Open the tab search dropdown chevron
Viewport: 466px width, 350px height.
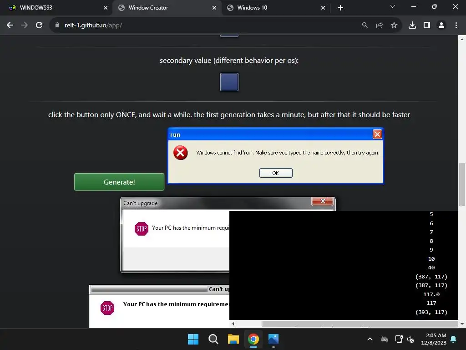[393, 6]
